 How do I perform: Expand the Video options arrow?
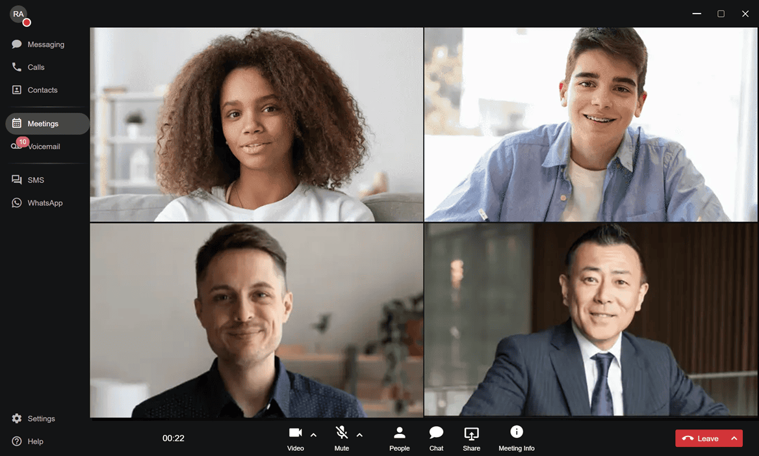[x=313, y=435]
